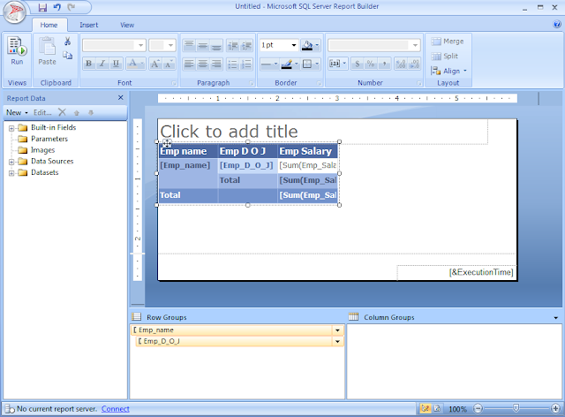Viewport: 565px width, 417px height.
Task: Open the font size dropdown
Action: click(170, 45)
